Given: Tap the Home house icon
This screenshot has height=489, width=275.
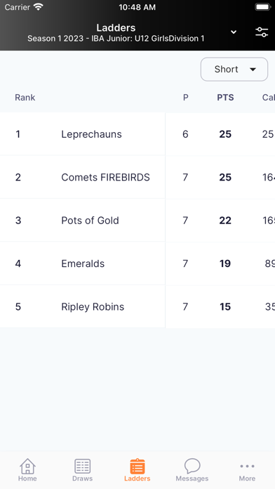Looking at the screenshot, I should coord(27,467).
